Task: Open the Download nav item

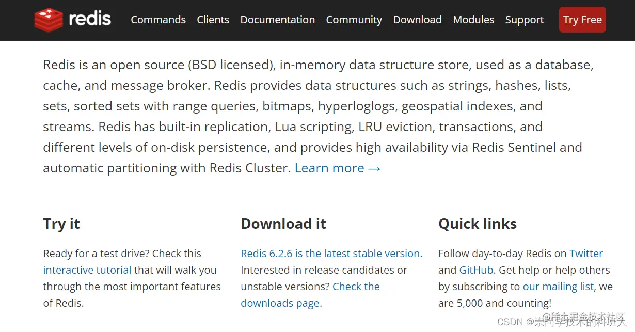Action: 417,20
